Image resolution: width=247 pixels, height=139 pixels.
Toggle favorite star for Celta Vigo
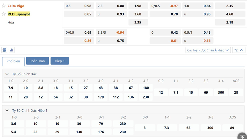[x=4, y=6]
